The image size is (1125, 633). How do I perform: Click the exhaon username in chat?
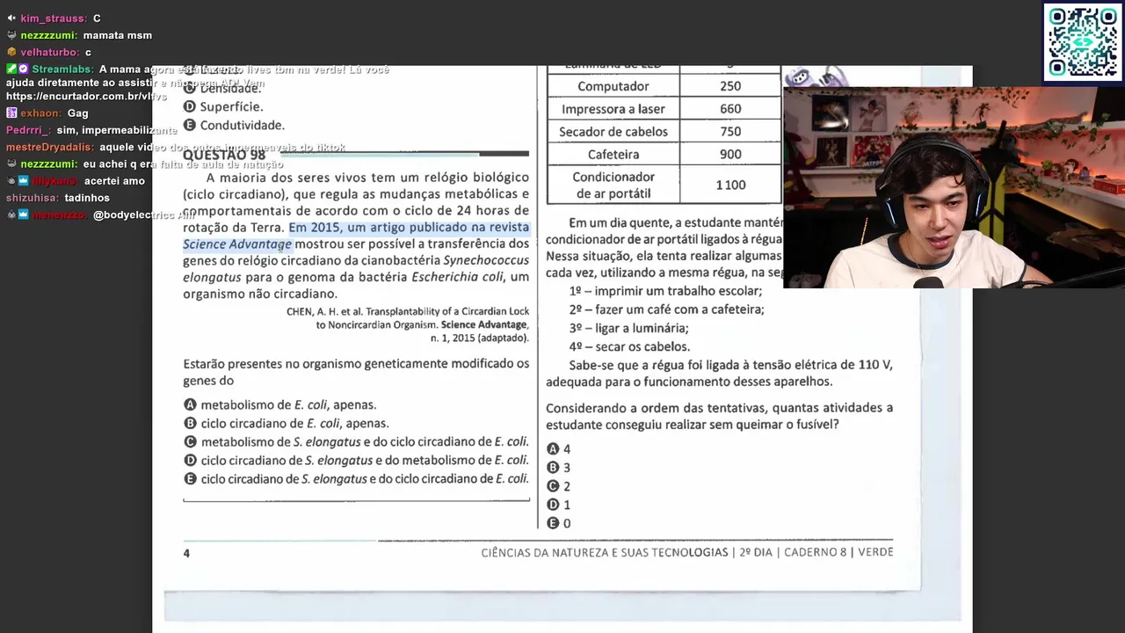click(40, 113)
